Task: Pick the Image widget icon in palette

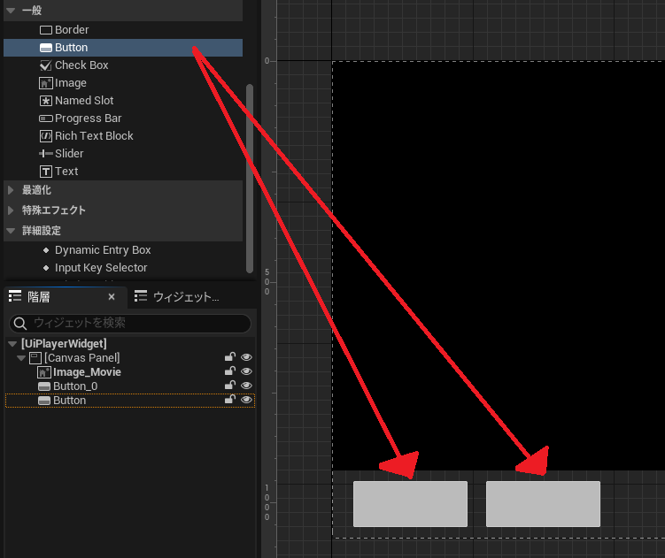Action: [45, 83]
